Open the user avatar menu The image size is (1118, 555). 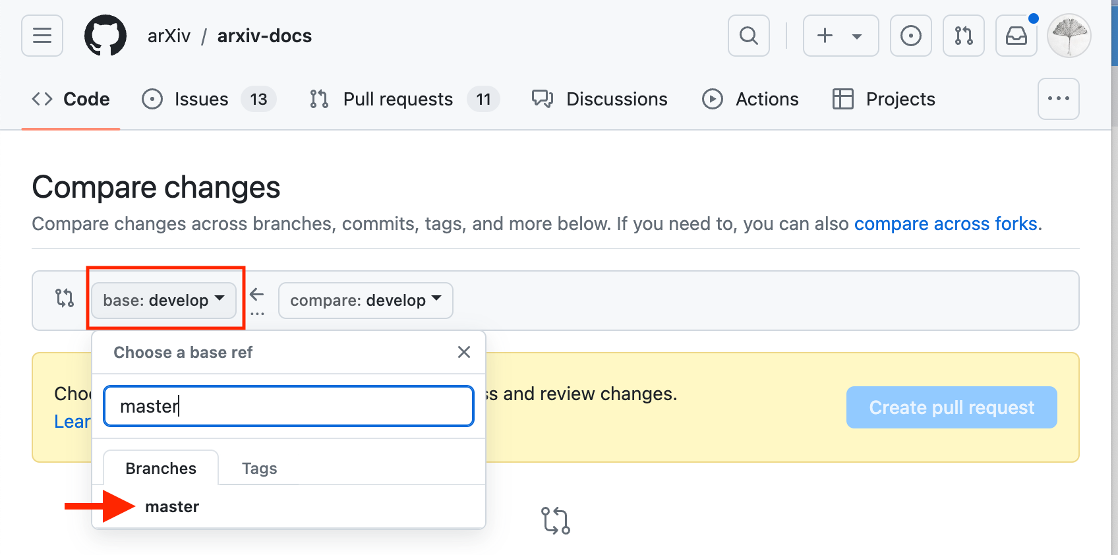tap(1069, 36)
